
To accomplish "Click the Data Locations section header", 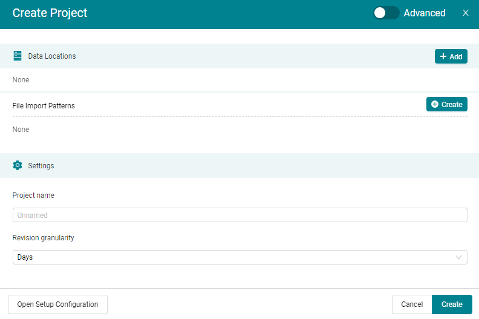I will click(x=52, y=56).
